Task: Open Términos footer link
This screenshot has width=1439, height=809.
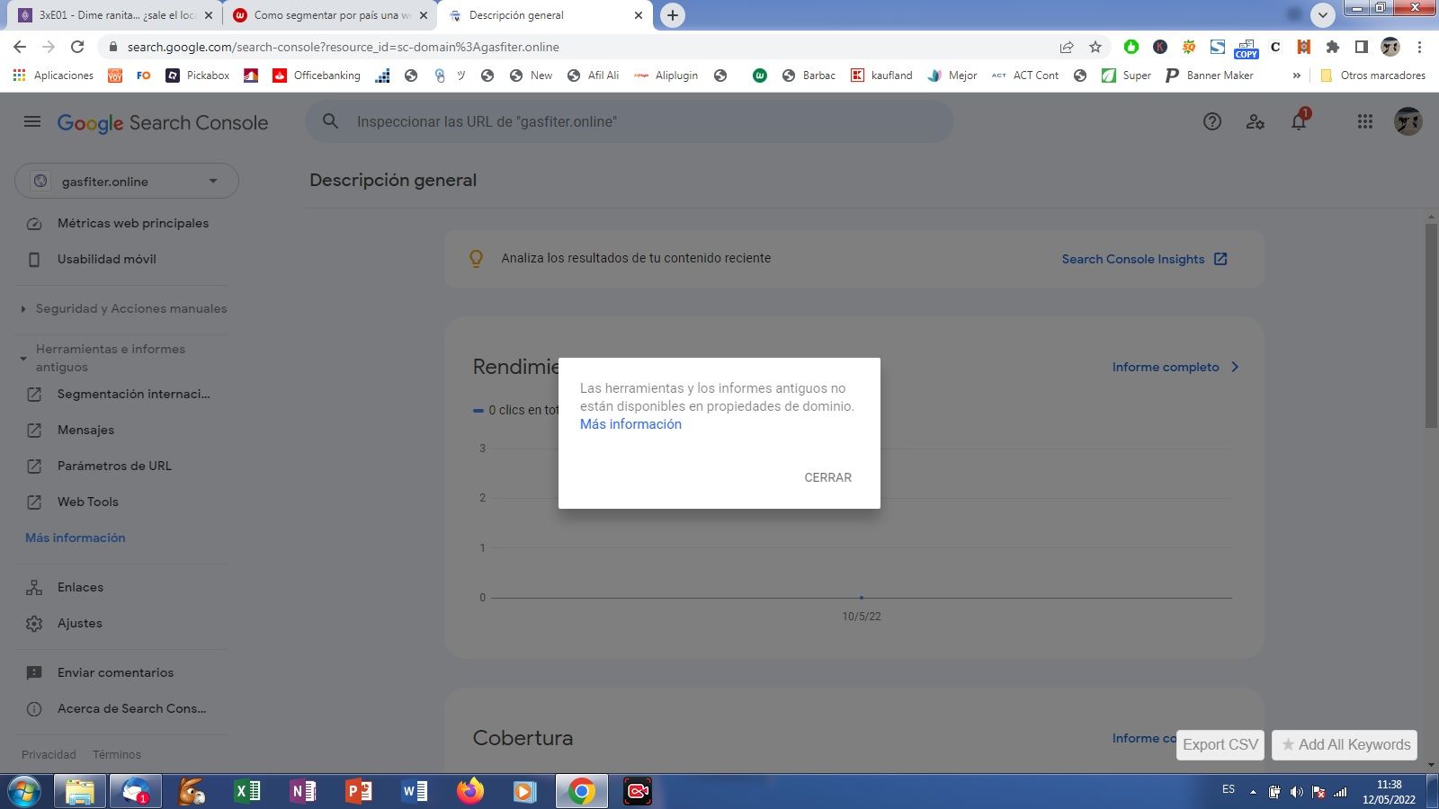Action: tap(117, 754)
